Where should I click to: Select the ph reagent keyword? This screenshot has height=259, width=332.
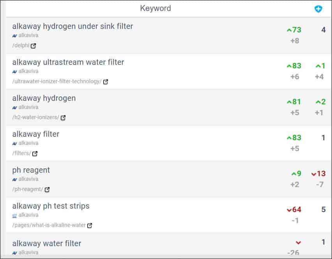pos(31,170)
